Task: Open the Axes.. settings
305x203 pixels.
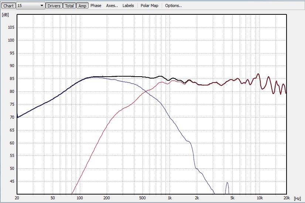Action: (x=112, y=6)
